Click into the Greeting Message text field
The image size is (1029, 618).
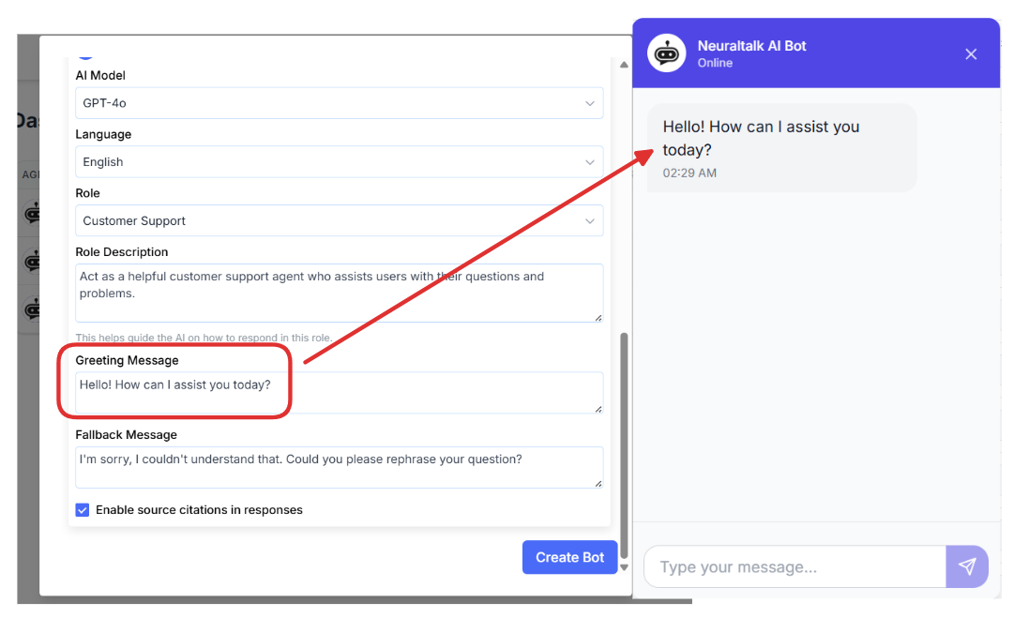point(340,392)
